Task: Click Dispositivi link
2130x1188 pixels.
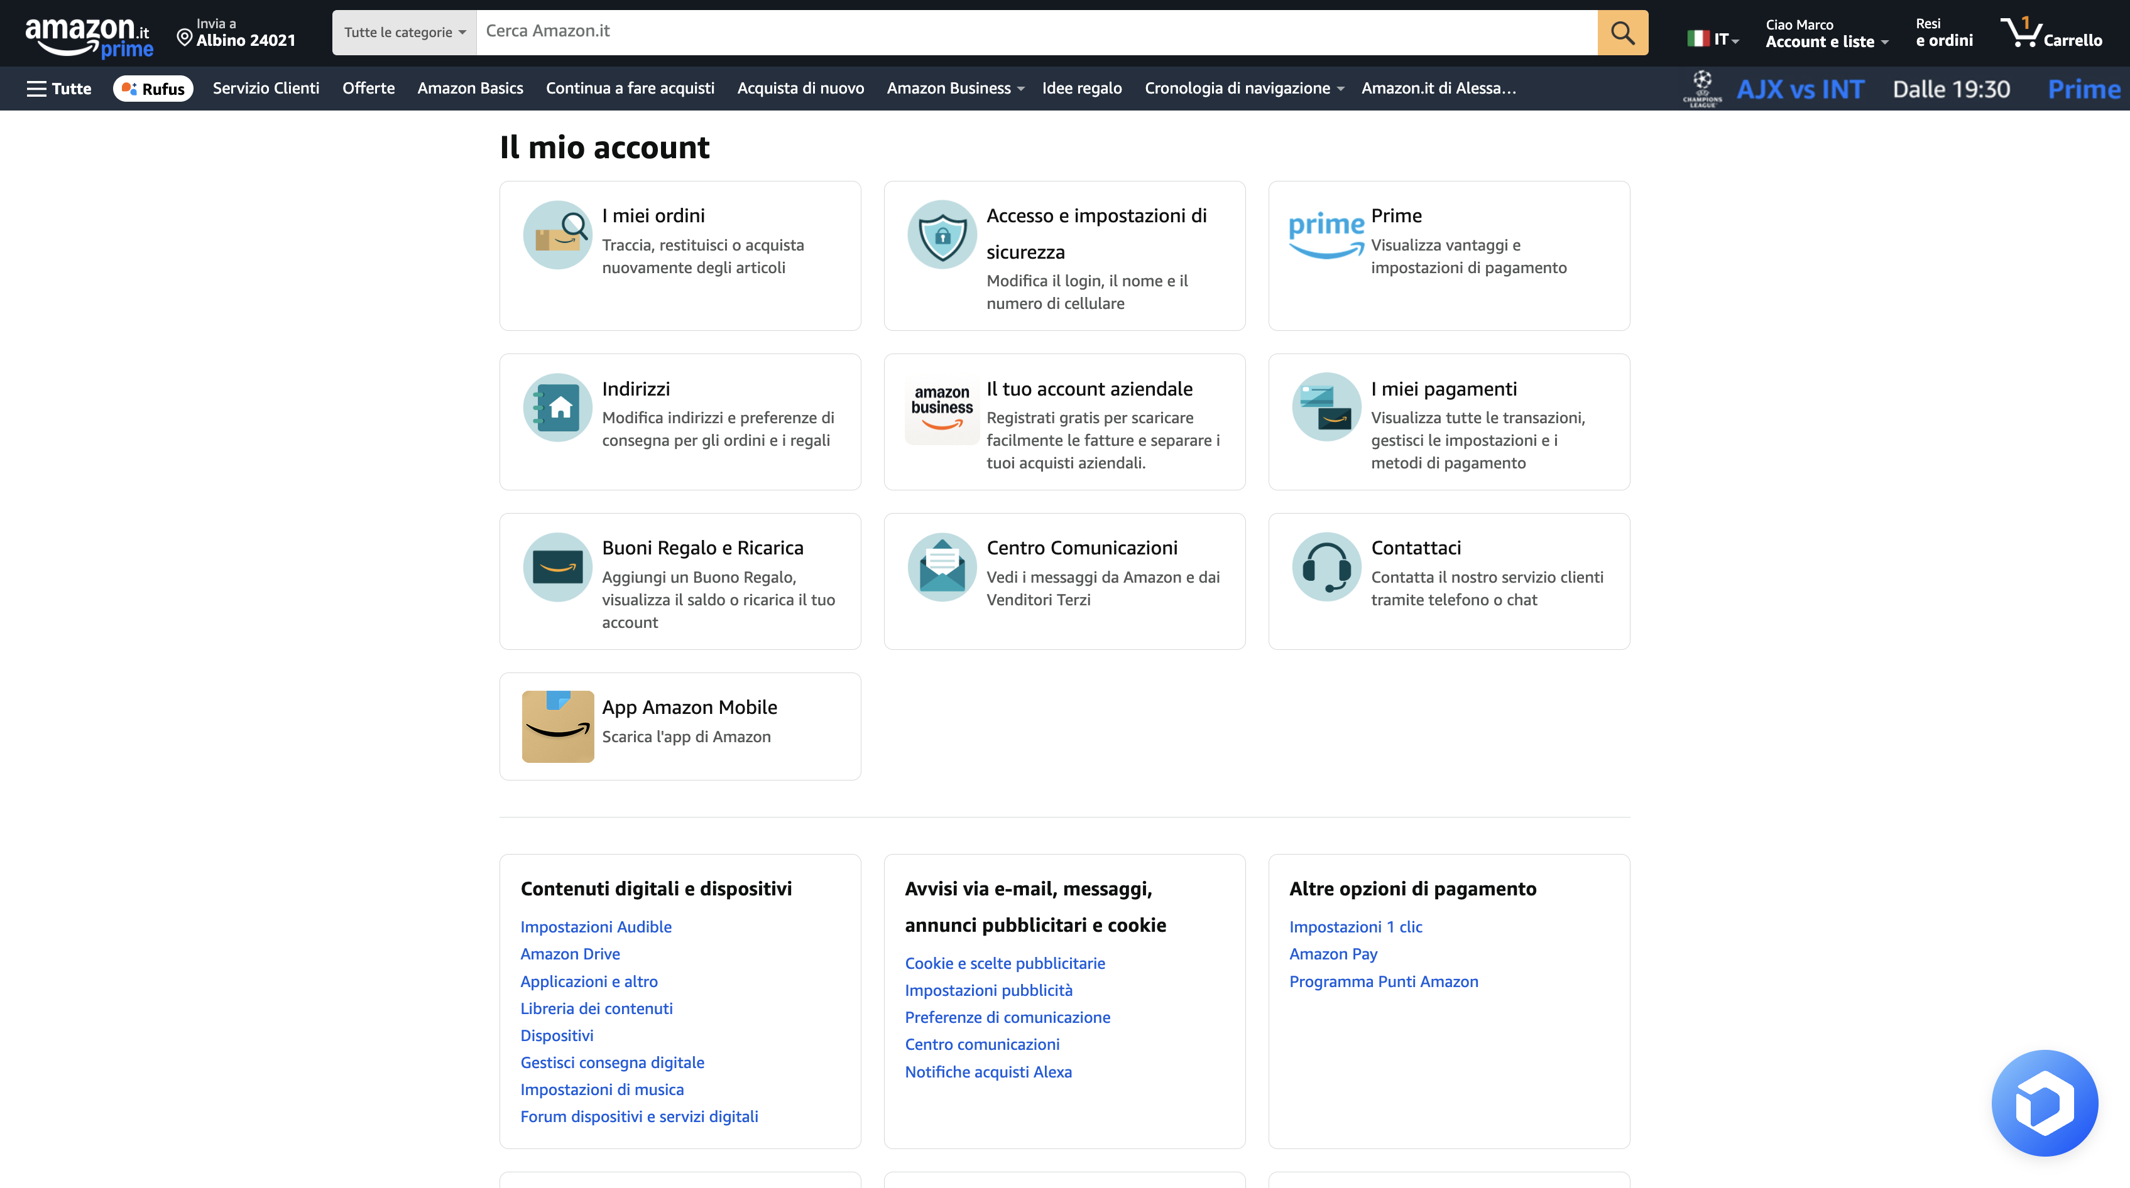Action: click(557, 1036)
